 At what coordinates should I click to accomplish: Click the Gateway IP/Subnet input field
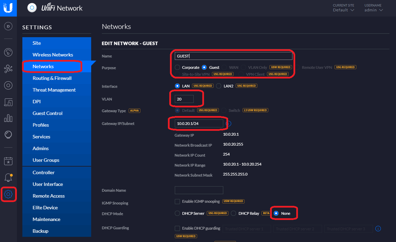pos(199,124)
